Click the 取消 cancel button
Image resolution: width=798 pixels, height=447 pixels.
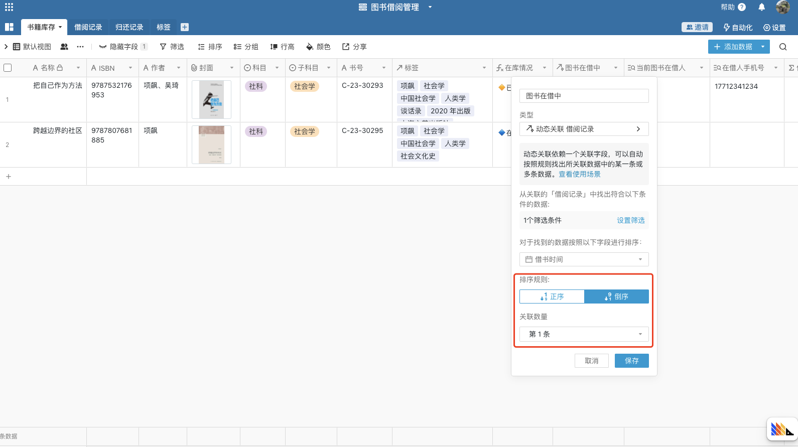pyautogui.click(x=592, y=361)
